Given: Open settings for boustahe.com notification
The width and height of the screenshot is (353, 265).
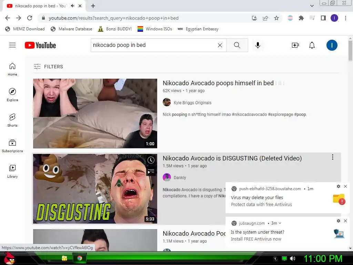Looking at the screenshot, I should coord(339,186).
